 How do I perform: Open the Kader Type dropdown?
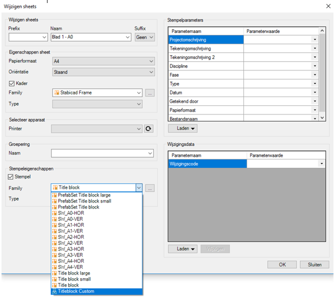97,104
